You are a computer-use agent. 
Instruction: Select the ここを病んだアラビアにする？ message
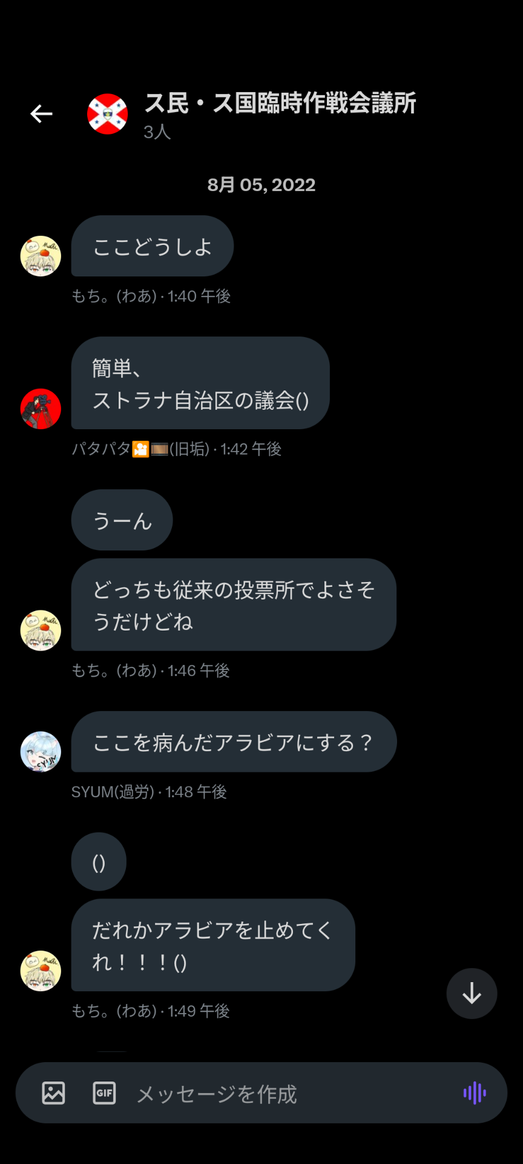(234, 741)
